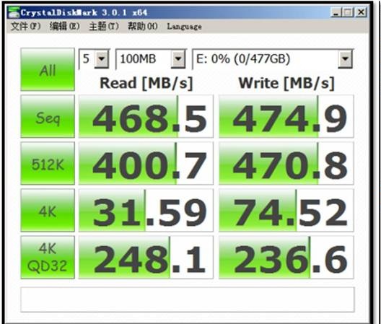Viewport: 381px width, 324px height.
Task: Click the 4K QD32 write result 236.6
Action: click(286, 257)
